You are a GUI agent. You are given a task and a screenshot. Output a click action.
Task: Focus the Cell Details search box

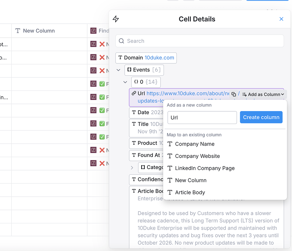(203, 41)
